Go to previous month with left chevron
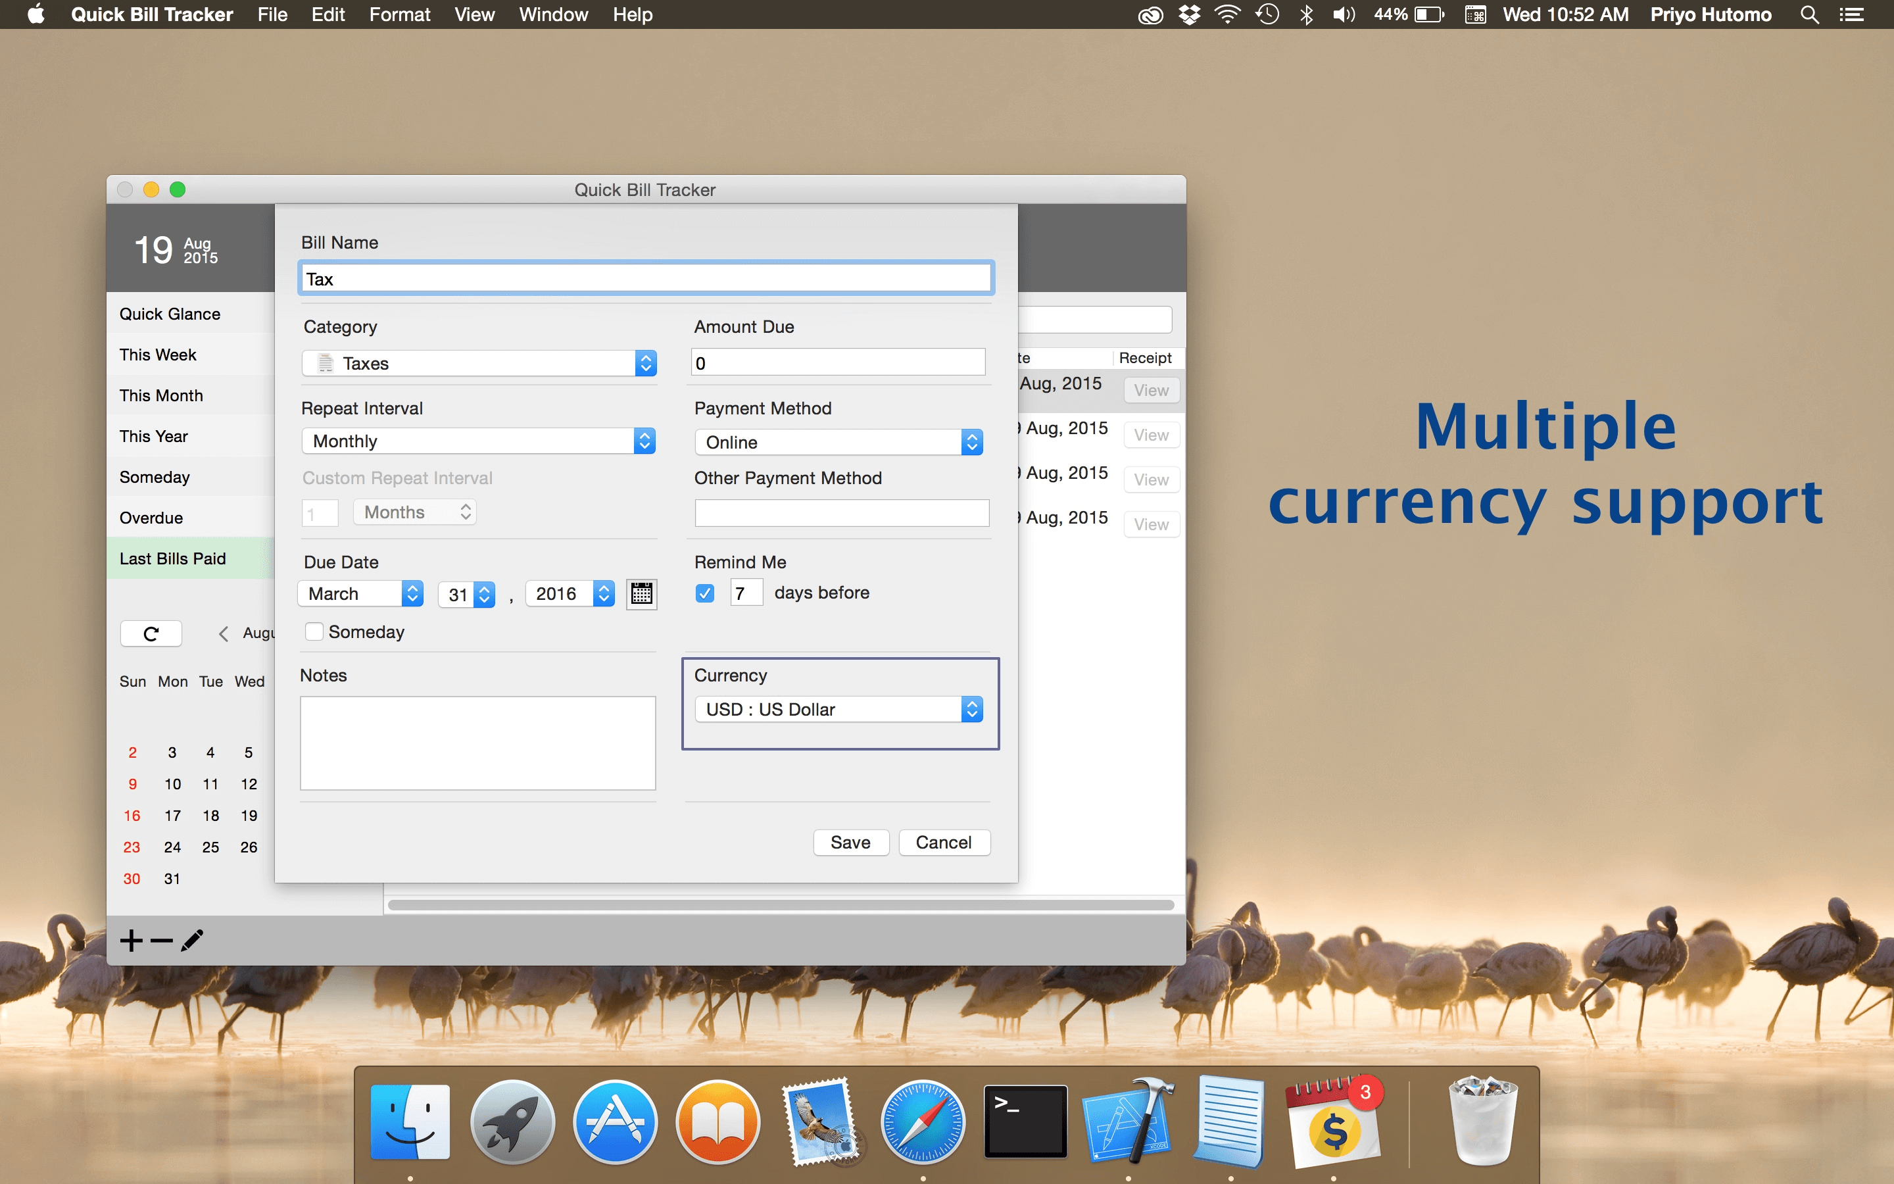The height and width of the screenshot is (1184, 1894). [223, 633]
